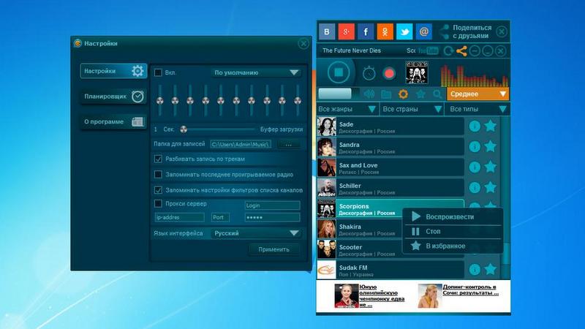The image size is (585, 329).
Task: Stop playback with the round stop button
Action: pos(339,72)
